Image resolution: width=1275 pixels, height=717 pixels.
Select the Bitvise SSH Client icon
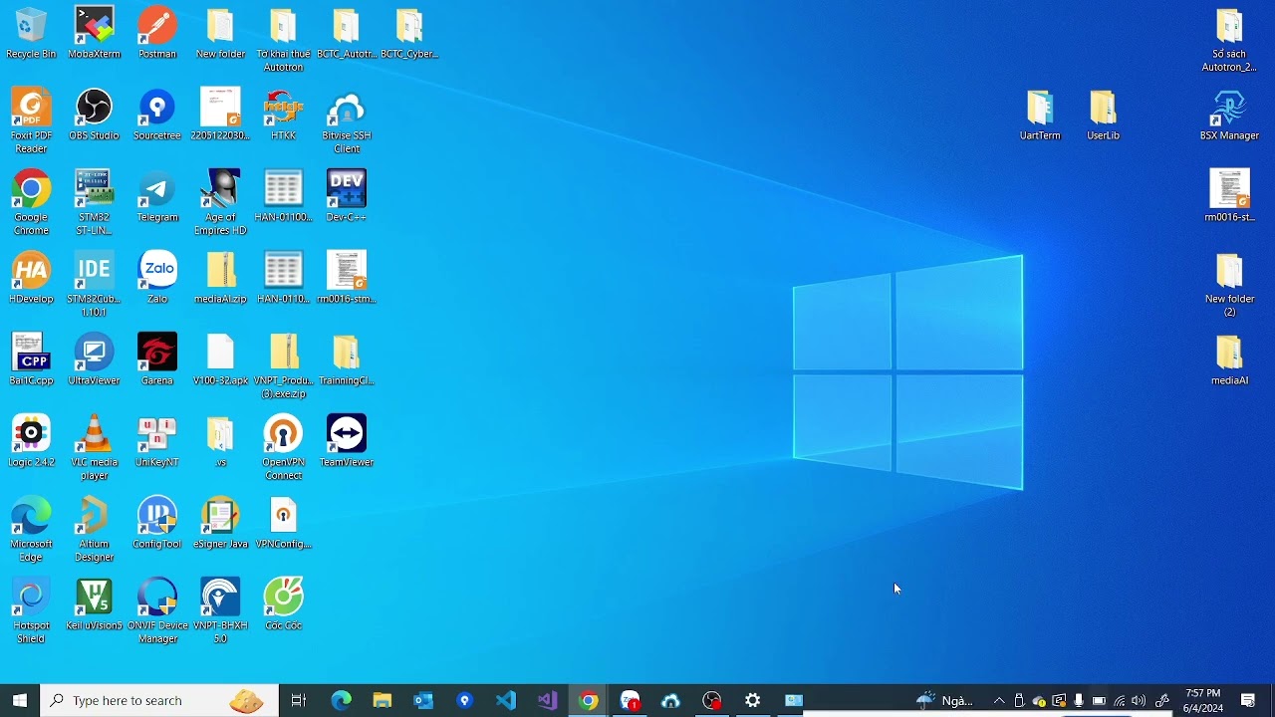(x=347, y=120)
